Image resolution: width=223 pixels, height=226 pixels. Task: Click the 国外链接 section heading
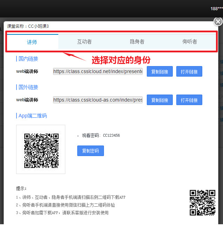click(28, 87)
